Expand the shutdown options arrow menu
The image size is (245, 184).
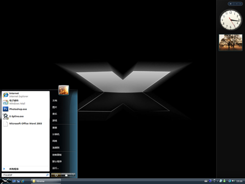click(x=73, y=175)
